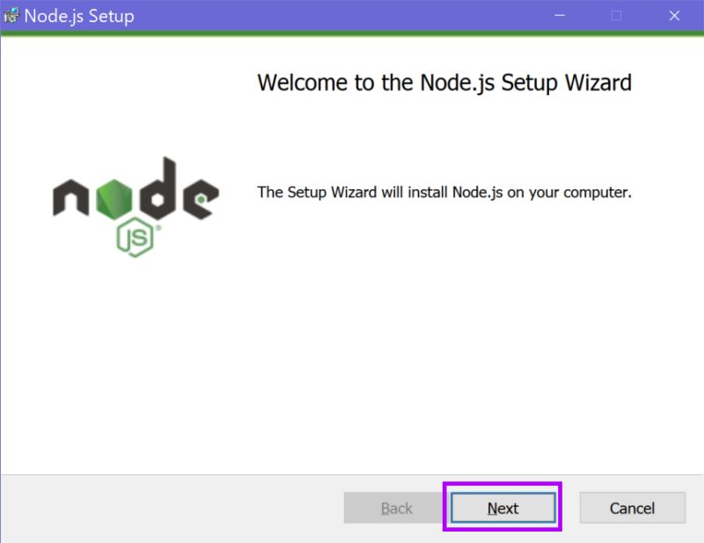Click the letter "n" in the node logo
Viewport: 704px width, 543px height.
[70, 198]
